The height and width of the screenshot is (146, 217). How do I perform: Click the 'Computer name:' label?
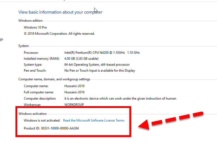36,86
